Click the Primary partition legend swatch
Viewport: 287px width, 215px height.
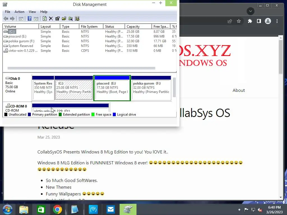point(29,114)
